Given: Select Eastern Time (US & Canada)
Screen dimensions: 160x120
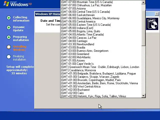Looking at the screenshot, I should point(101,25).
